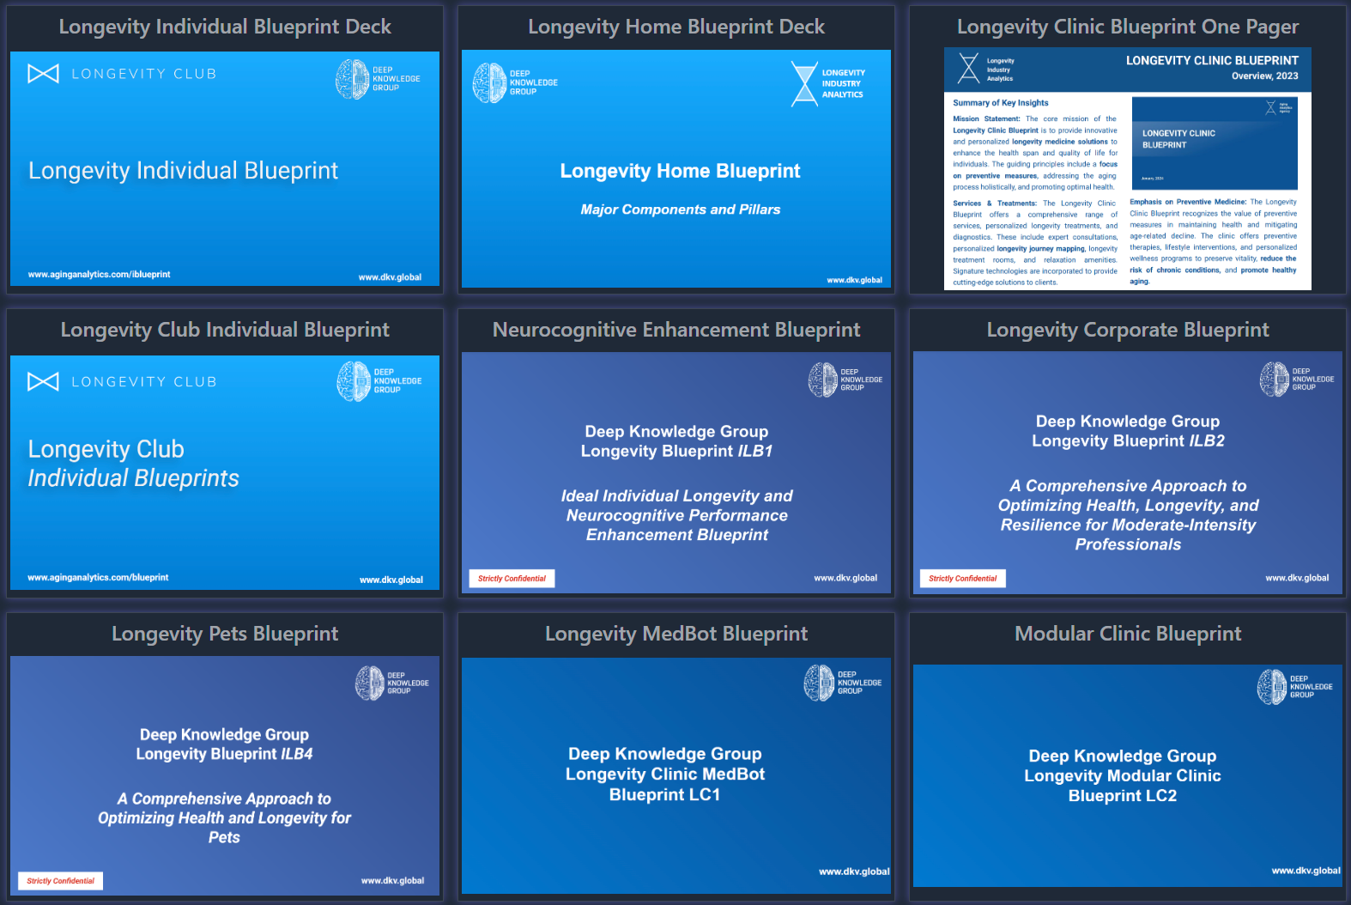Viewport: 1351px width, 905px height.
Task: Open the Longevity Clinic Blueprint One Pager title
Action: [x=1127, y=27]
